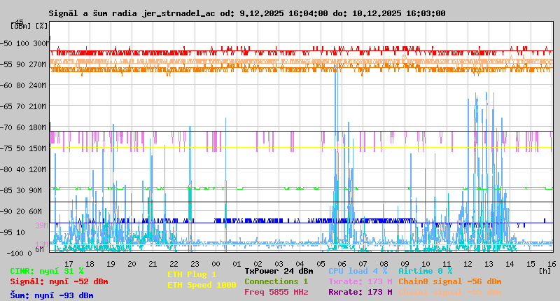Click the '19' hour label on time axis
The image size is (560, 301).
[111, 264]
